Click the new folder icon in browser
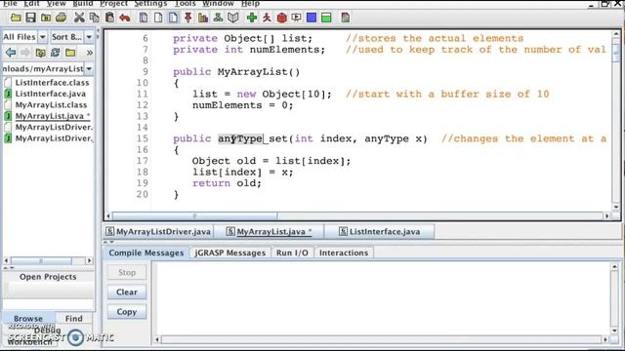This screenshot has width=625, height=351. (70, 52)
